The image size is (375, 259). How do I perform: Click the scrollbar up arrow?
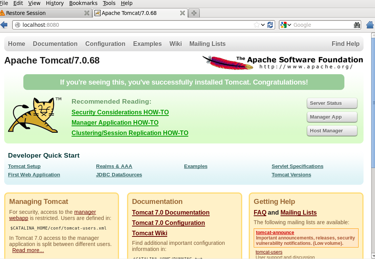(373, 35)
